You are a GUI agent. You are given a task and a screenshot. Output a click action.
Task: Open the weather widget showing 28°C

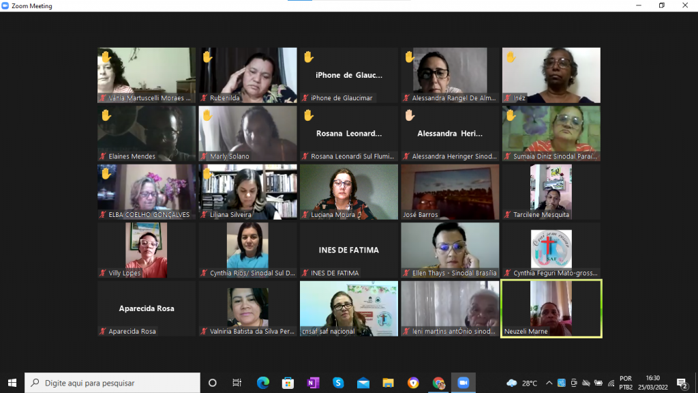coord(523,383)
